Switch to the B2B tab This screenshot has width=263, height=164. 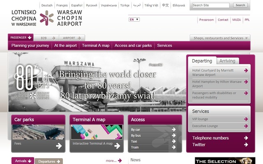(46, 38)
